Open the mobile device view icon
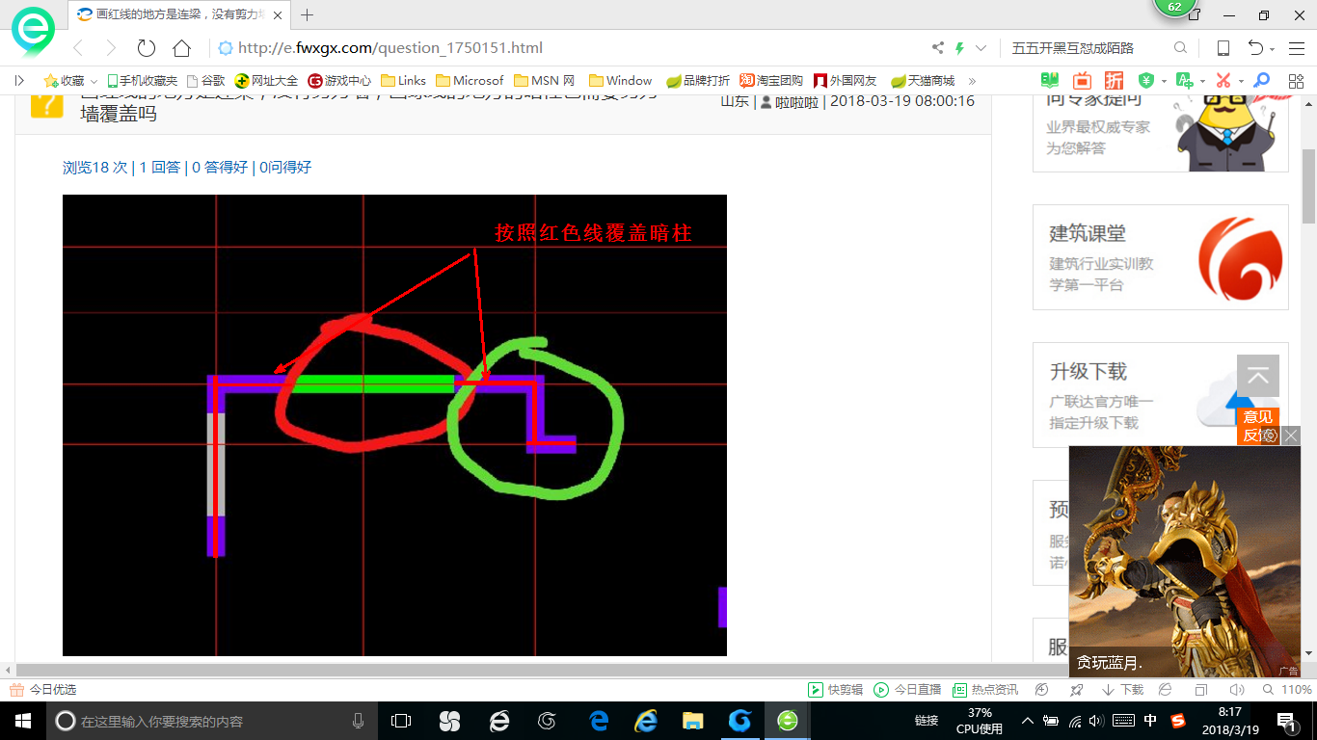1317x740 pixels. [x=1223, y=48]
